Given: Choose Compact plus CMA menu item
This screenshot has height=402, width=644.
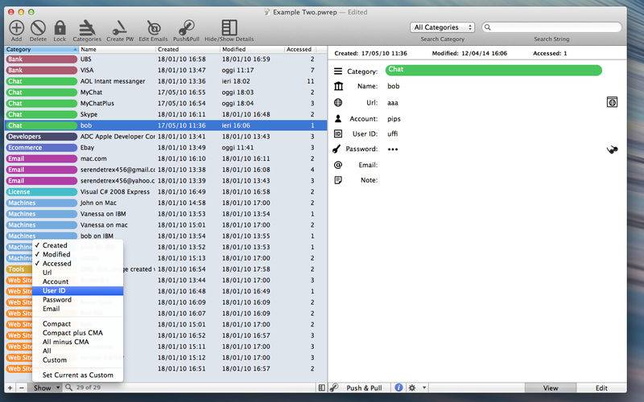Looking at the screenshot, I should 77,333.
